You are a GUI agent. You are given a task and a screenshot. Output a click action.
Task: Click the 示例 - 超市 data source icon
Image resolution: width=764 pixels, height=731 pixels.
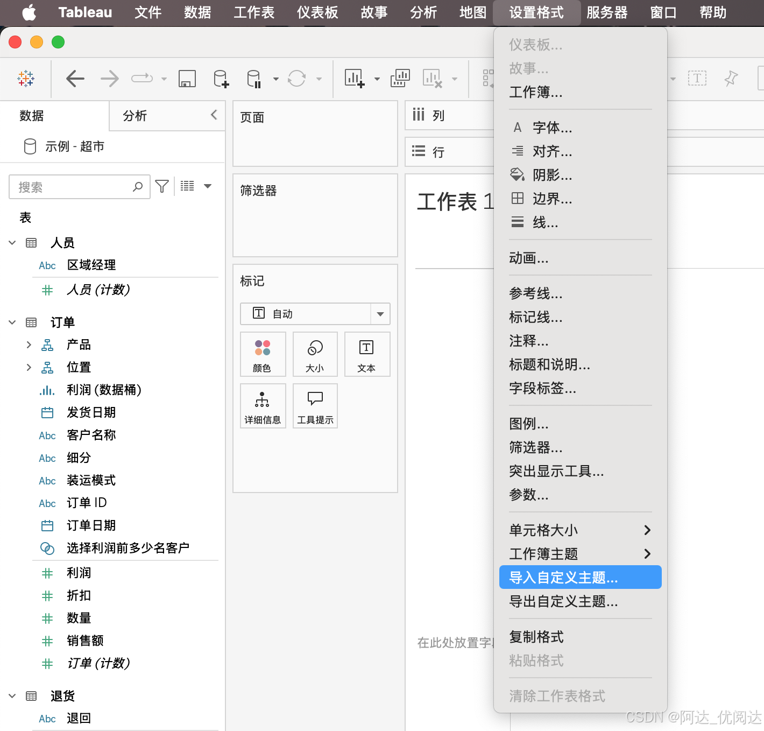[30, 146]
